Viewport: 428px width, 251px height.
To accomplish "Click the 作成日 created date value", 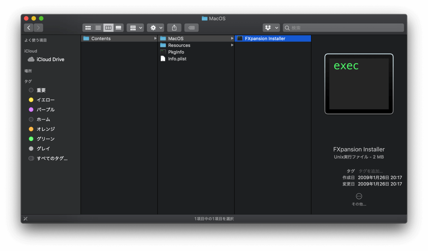I will click(380, 177).
